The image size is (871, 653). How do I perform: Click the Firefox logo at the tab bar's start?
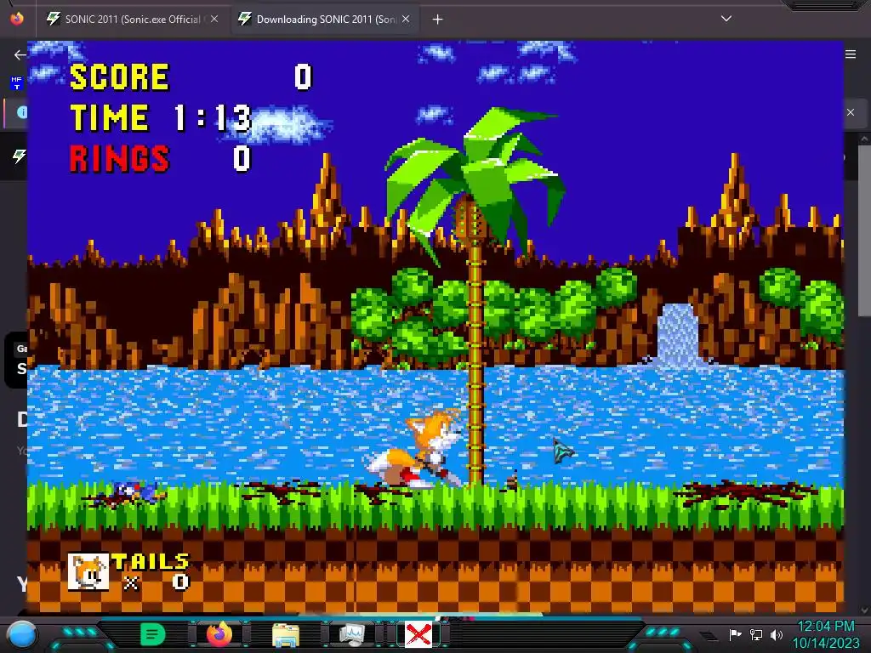[x=17, y=19]
